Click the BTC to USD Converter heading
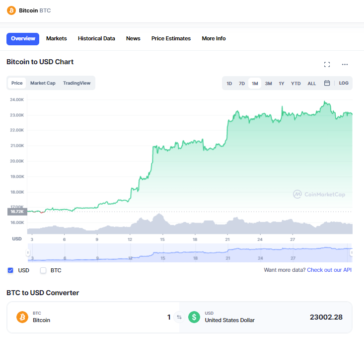The height and width of the screenshot is (338, 364). pyautogui.click(x=43, y=293)
